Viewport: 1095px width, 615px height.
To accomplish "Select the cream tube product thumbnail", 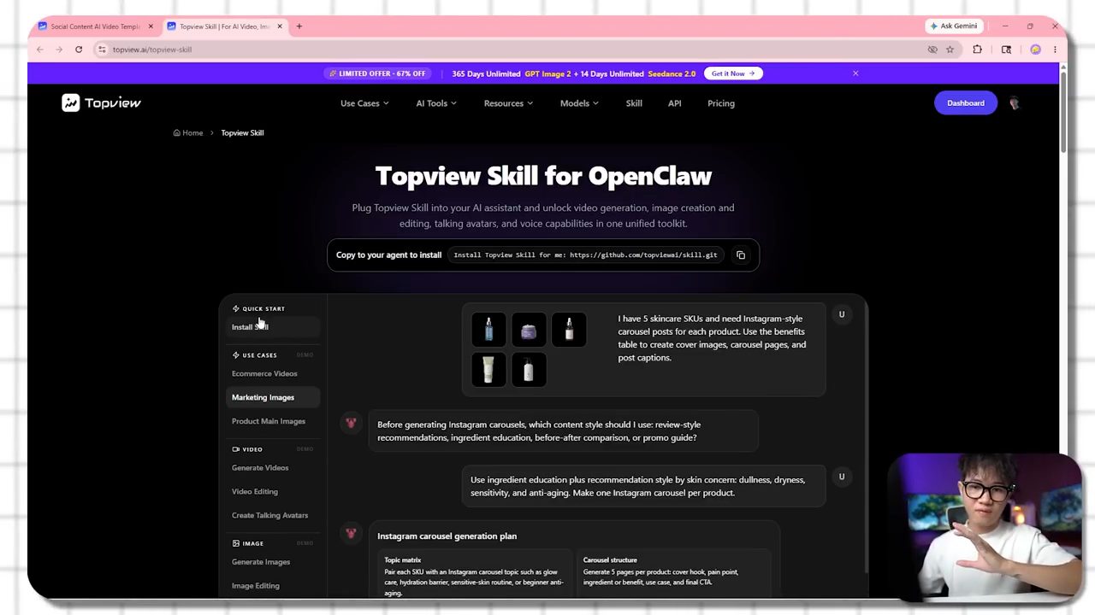I will [488, 370].
